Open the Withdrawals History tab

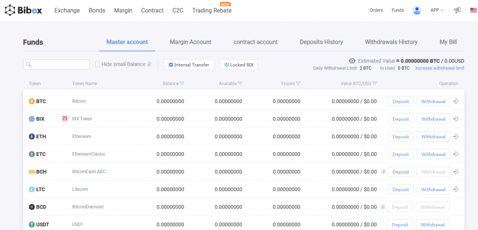tap(391, 42)
